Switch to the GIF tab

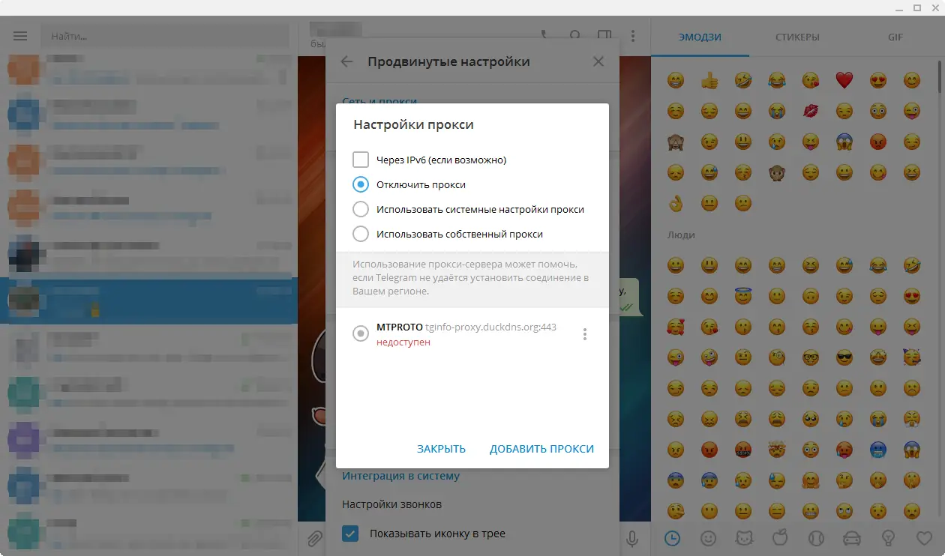click(x=895, y=37)
